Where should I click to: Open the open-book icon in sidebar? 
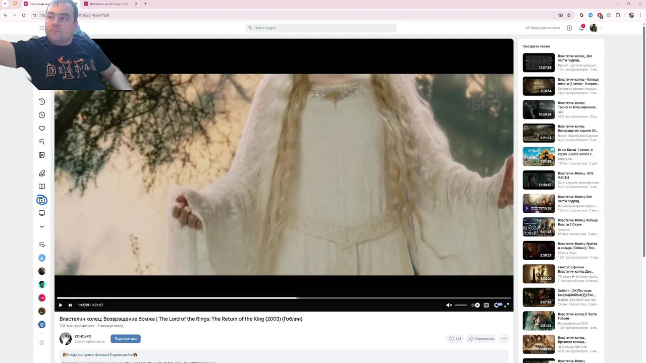click(42, 187)
